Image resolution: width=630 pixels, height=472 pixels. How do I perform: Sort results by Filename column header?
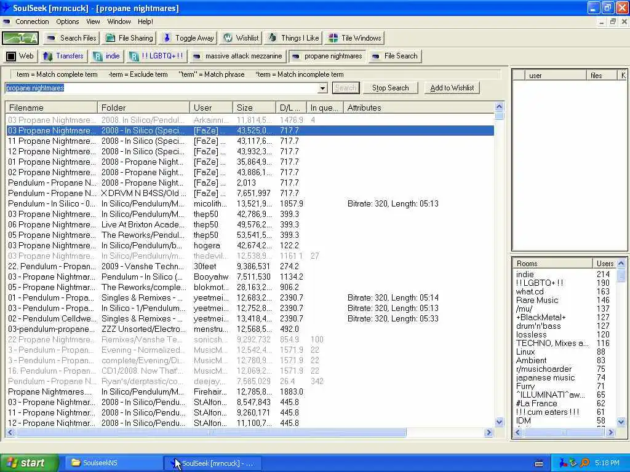click(x=51, y=108)
